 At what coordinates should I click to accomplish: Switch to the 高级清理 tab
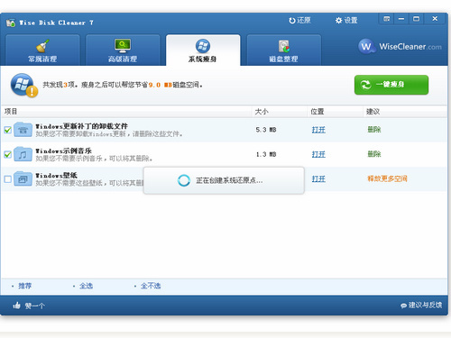pyautogui.click(x=123, y=50)
